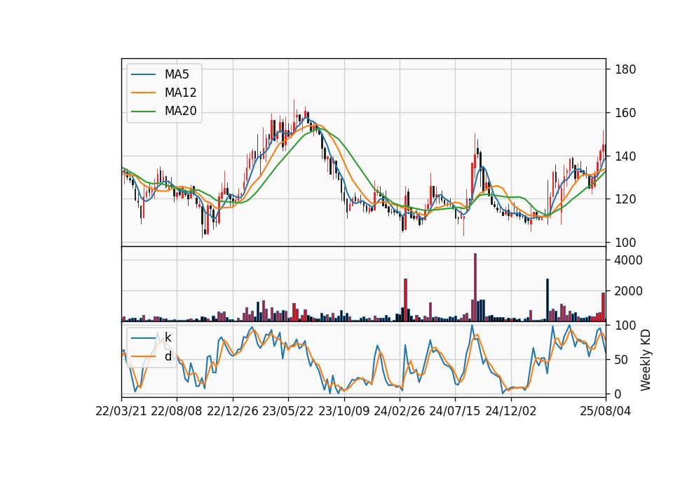Click the 4000 volume axis label
This screenshot has height=484, width=673.
629,260
